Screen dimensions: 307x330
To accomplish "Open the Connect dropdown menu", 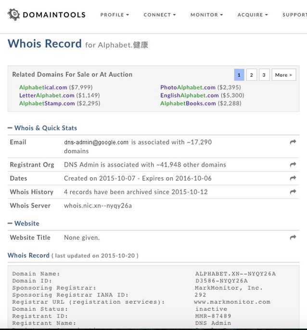I will click(159, 15).
